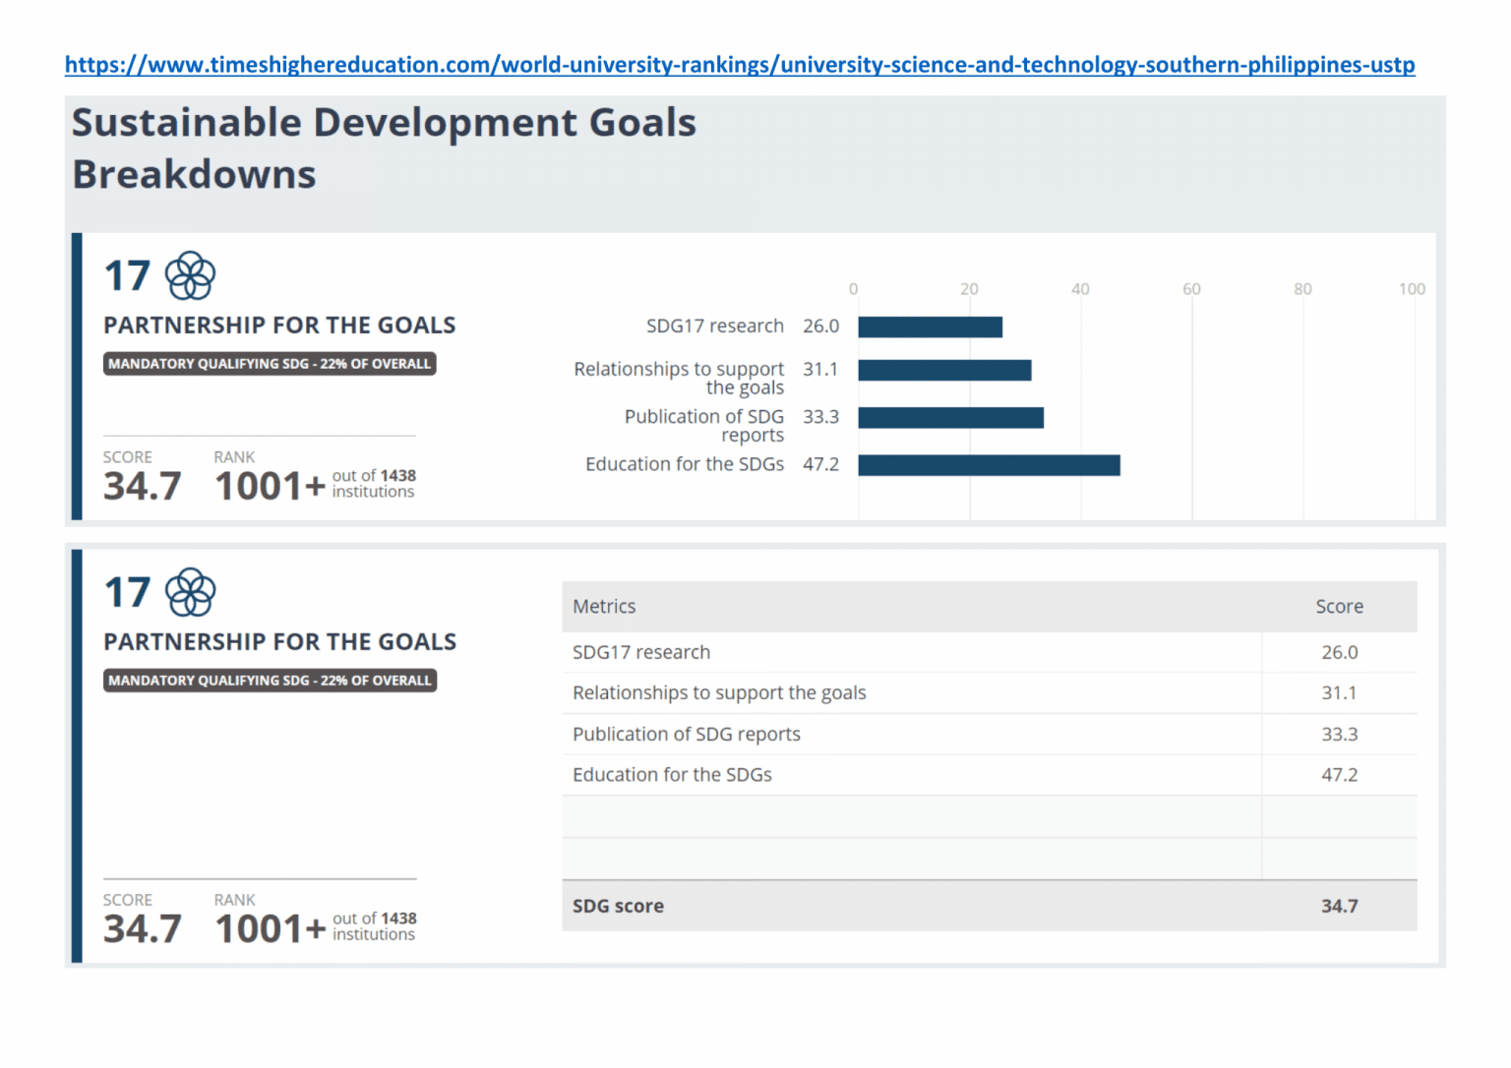Viewport: 1511px width, 1068px height.
Task: Click the Mandatory Qualifying SDG badge in chart panel
Action: pyautogui.click(x=270, y=364)
